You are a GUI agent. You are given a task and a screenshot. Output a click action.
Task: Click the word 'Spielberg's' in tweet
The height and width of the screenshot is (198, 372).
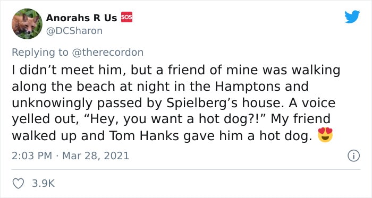(x=202, y=103)
